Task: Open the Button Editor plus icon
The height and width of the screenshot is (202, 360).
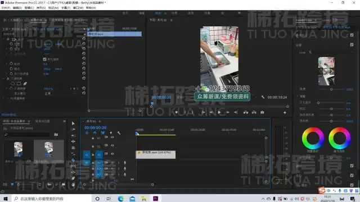Action: (285, 112)
